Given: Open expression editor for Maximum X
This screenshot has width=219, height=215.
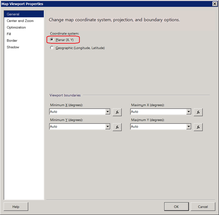Looking at the screenshot, I should [x=198, y=112].
